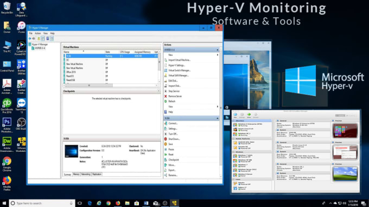
Task: Select the ReactOS virtual machine row
Action: point(111,76)
